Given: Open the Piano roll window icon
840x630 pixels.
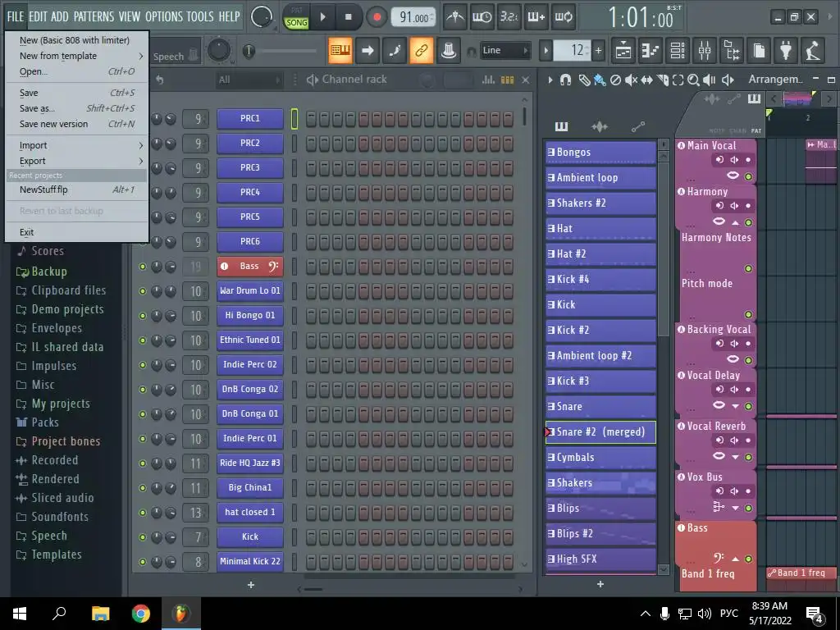Looking at the screenshot, I should [651, 51].
